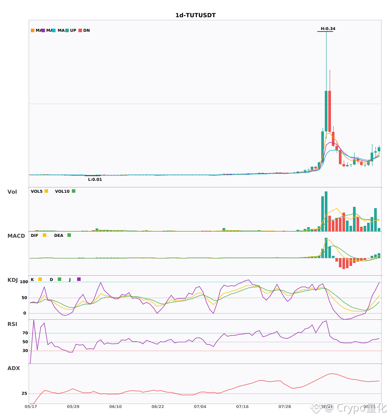Click the UP legend label
The height and width of the screenshot is (419, 390).
pos(73,30)
